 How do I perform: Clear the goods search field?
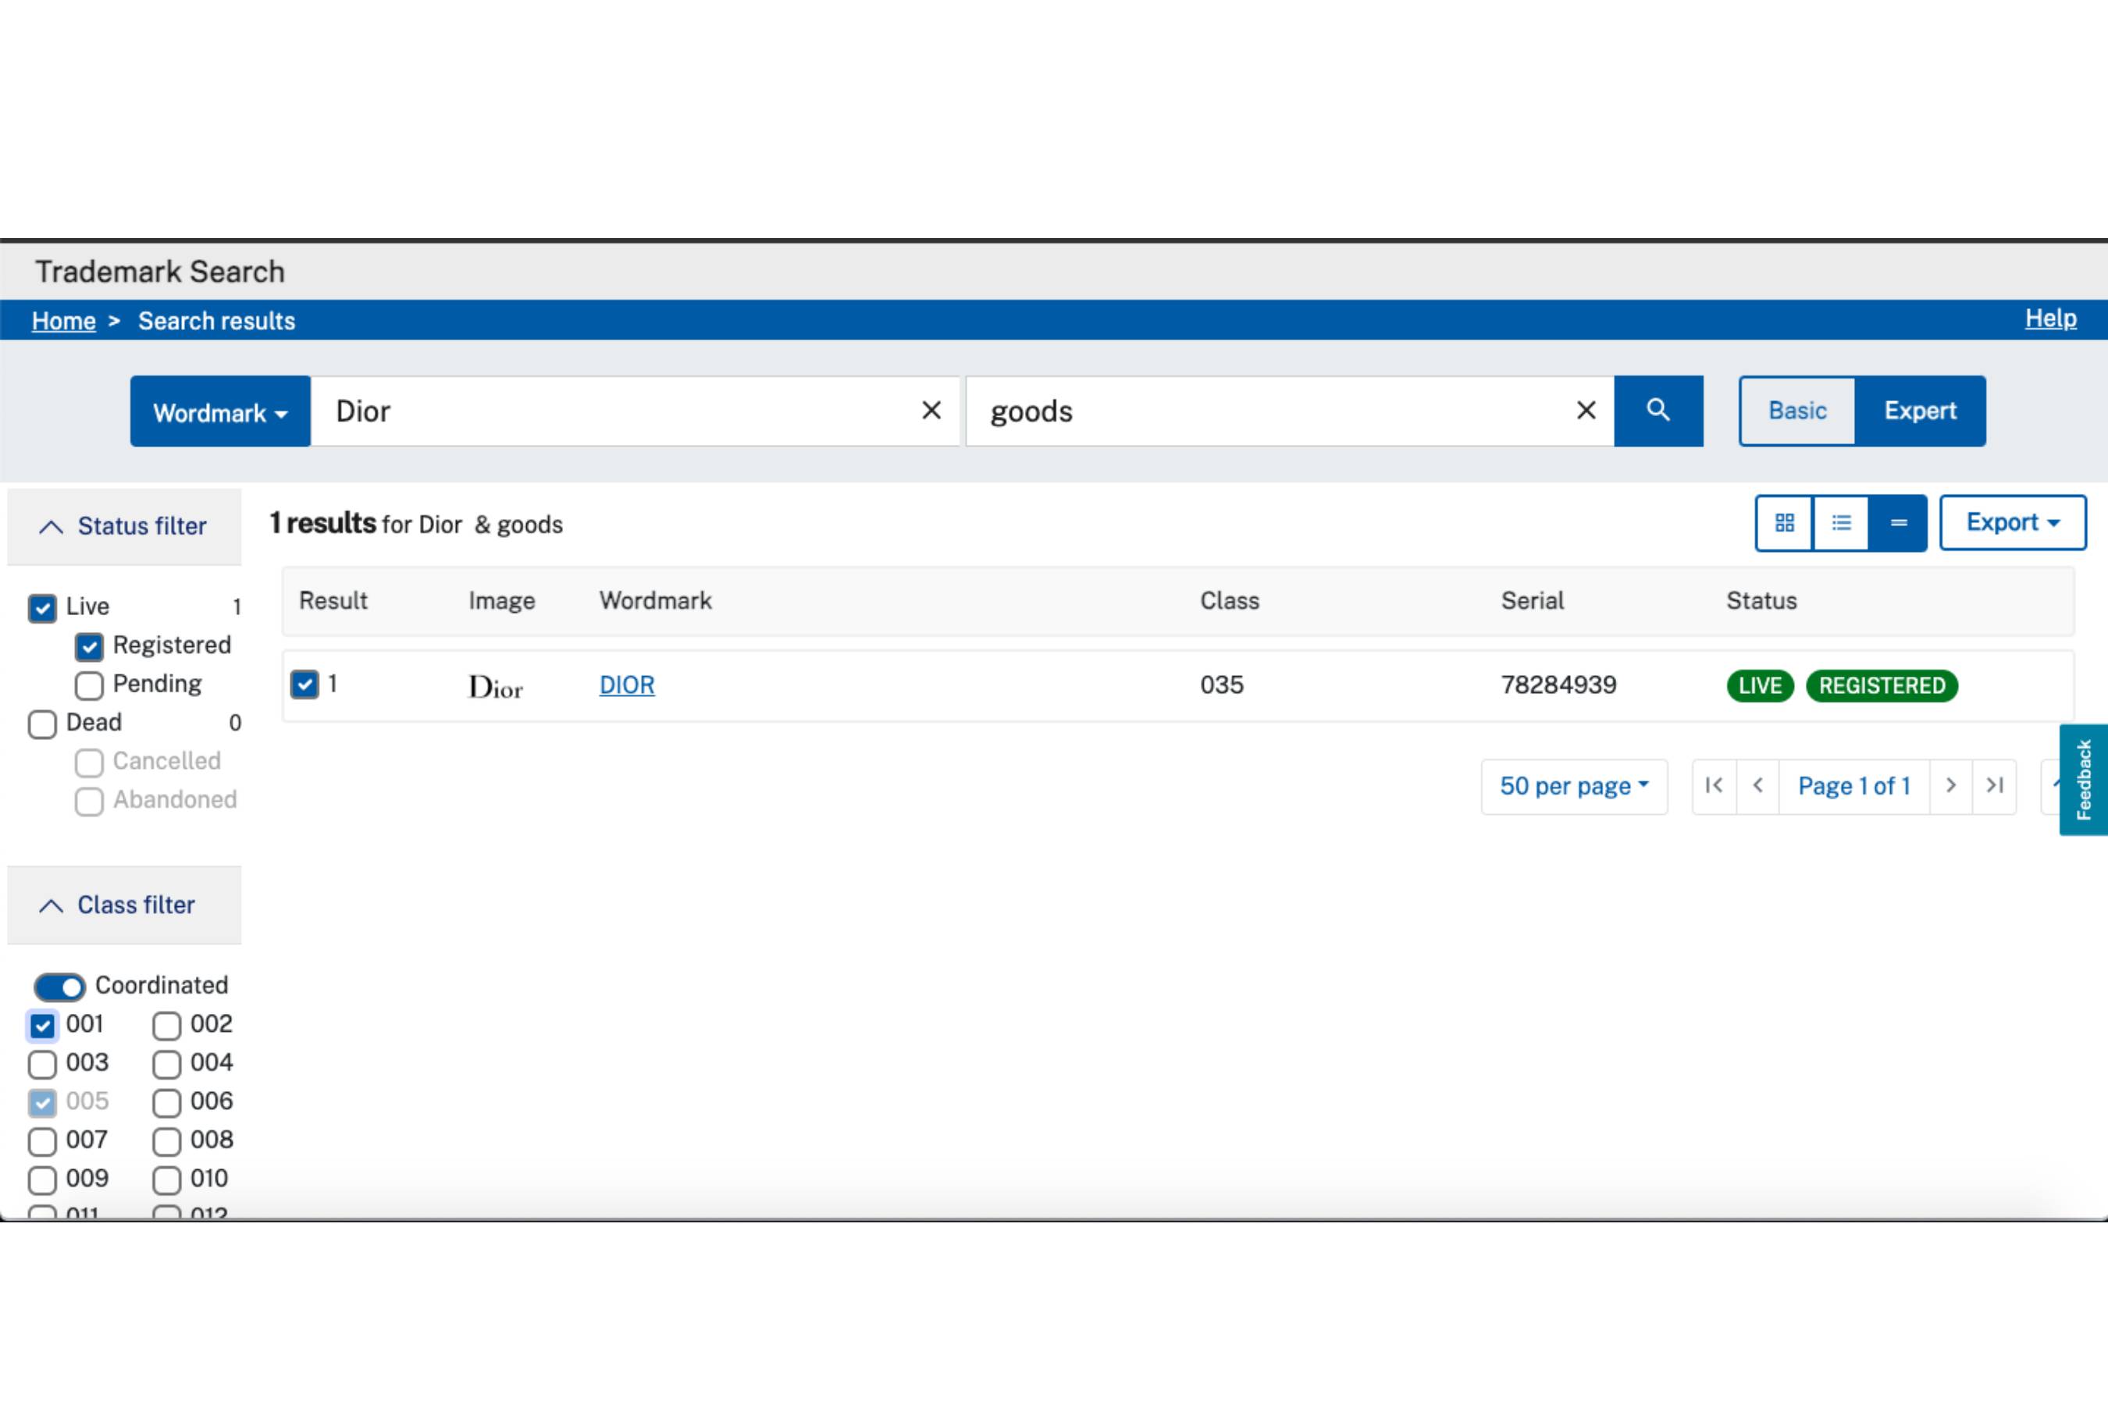[x=1586, y=411]
